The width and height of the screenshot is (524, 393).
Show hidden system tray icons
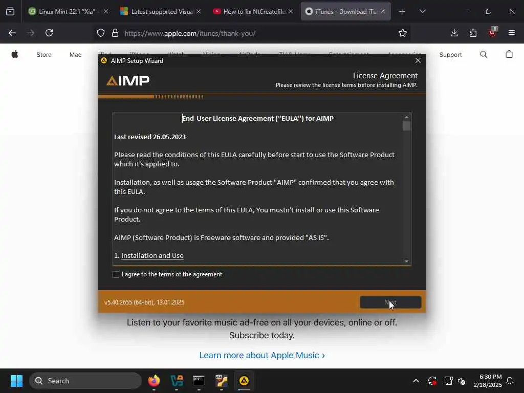416,381
